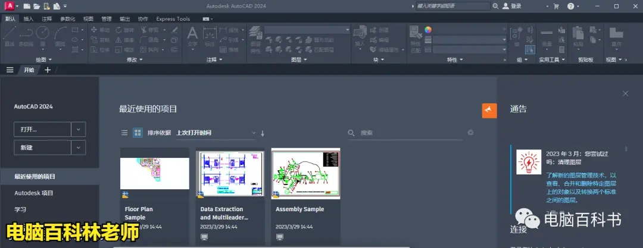
Task: Switch recent items to grid view
Action: click(138, 133)
